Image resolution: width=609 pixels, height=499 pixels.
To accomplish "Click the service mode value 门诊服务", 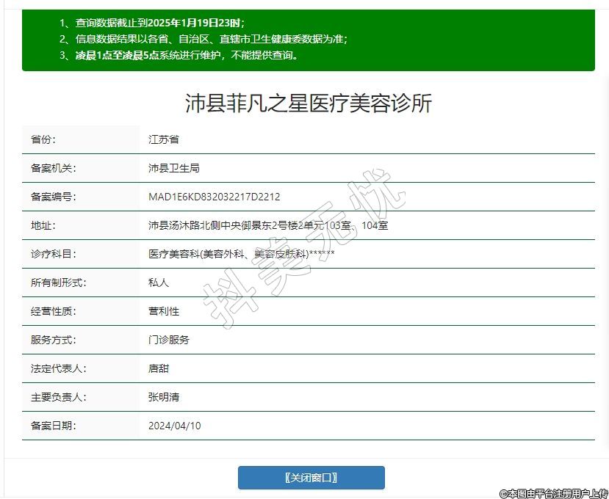I will click(x=168, y=340).
